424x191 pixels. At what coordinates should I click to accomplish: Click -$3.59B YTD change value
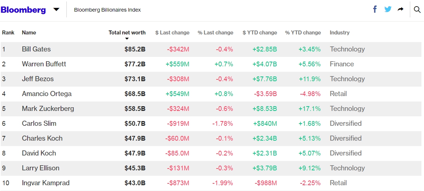pos(265,94)
